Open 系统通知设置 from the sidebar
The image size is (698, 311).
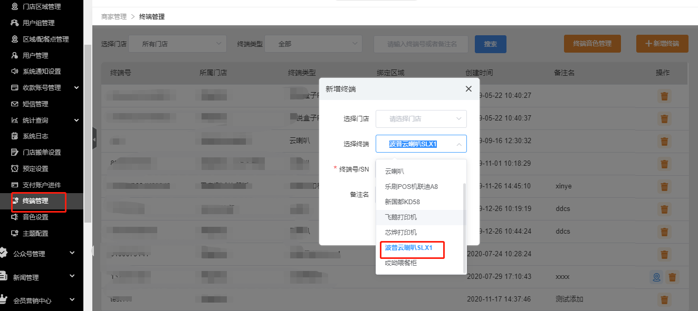pyautogui.click(x=42, y=72)
